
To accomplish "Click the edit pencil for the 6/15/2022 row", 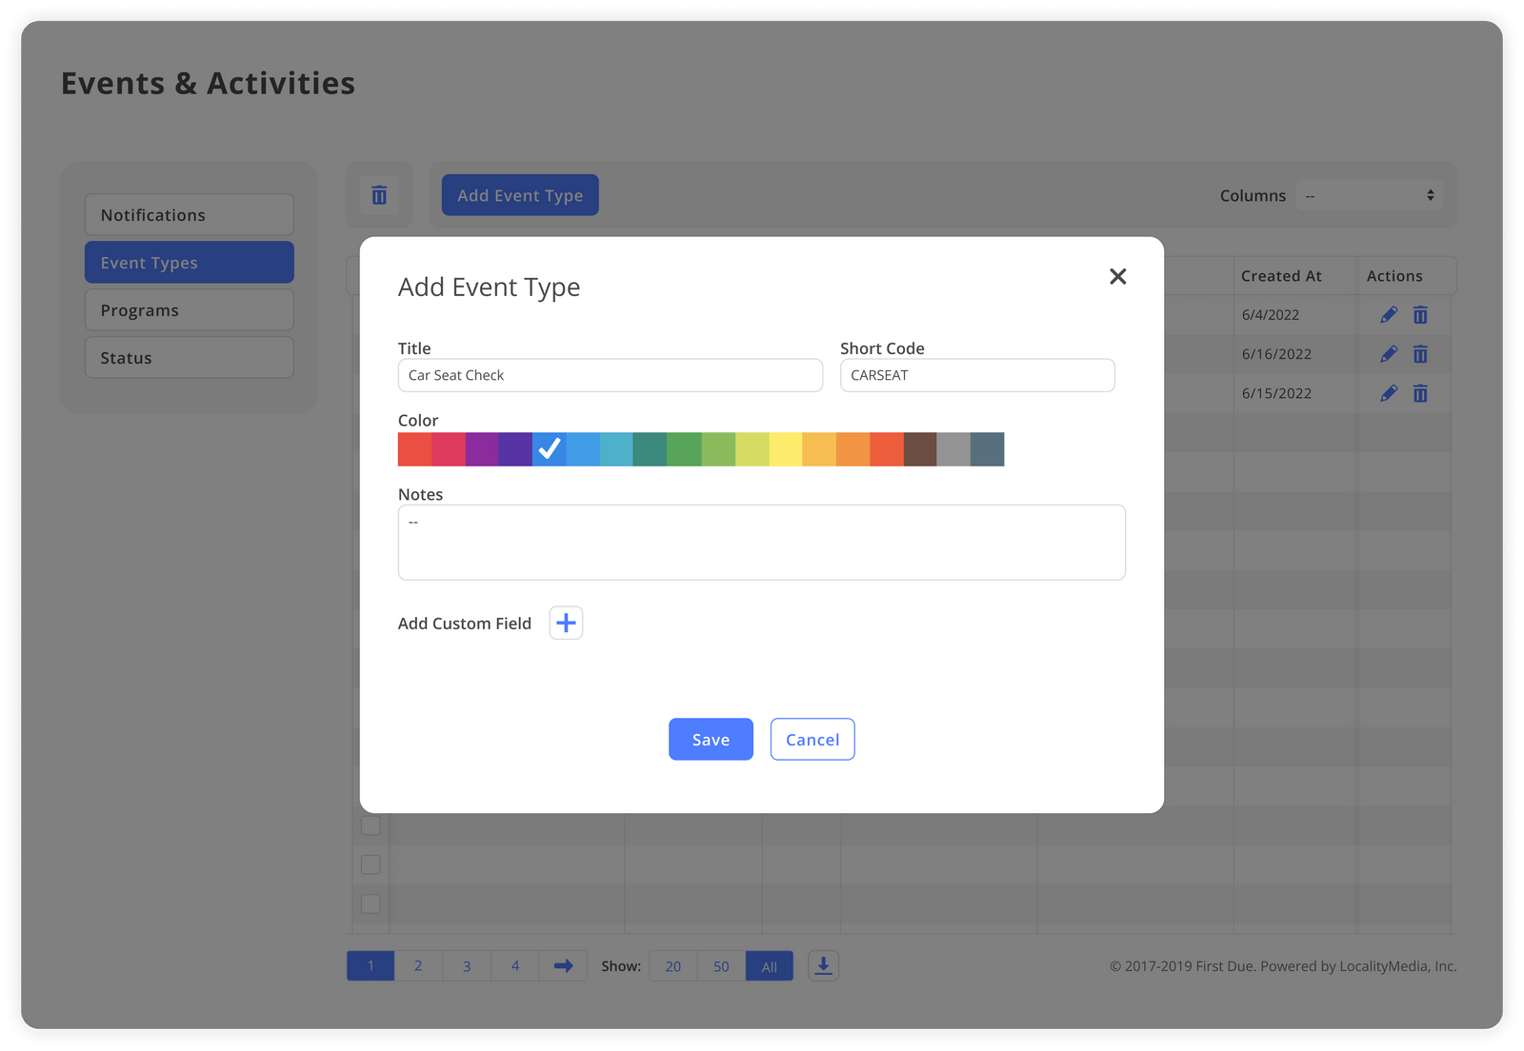I will click(x=1388, y=392).
